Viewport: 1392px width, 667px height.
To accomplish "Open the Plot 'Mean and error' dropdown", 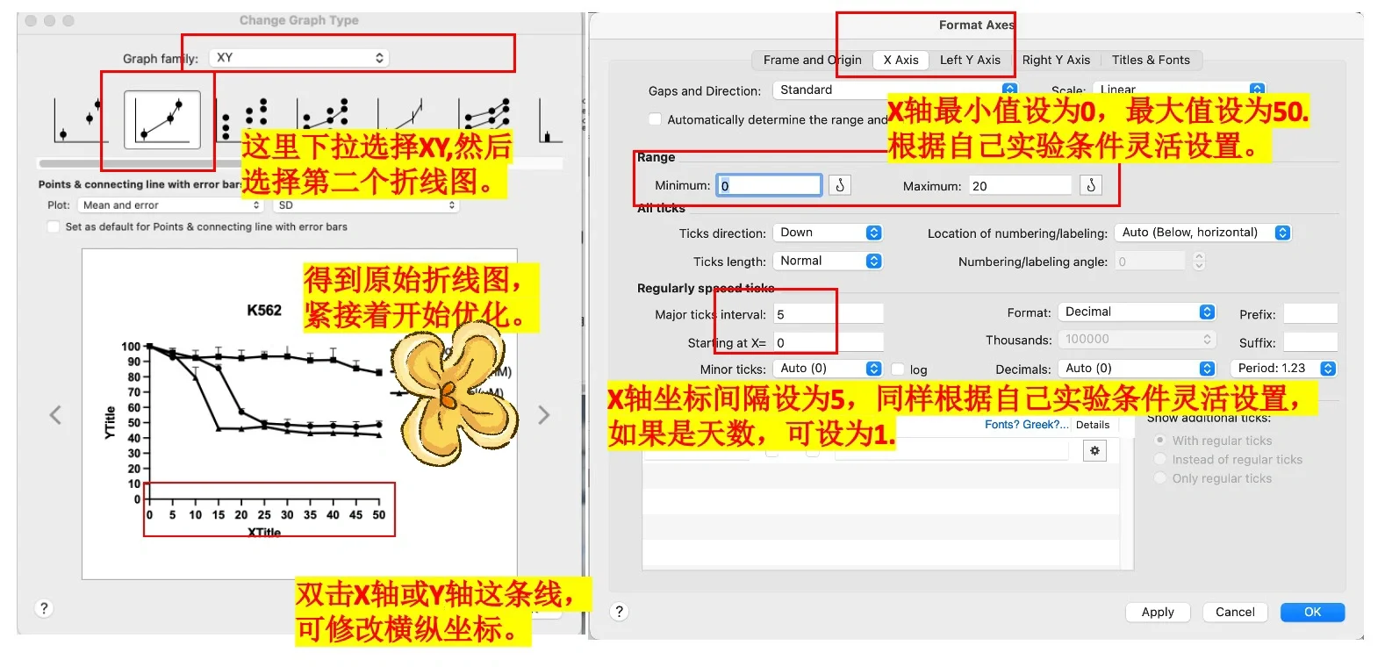I will [171, 205].
